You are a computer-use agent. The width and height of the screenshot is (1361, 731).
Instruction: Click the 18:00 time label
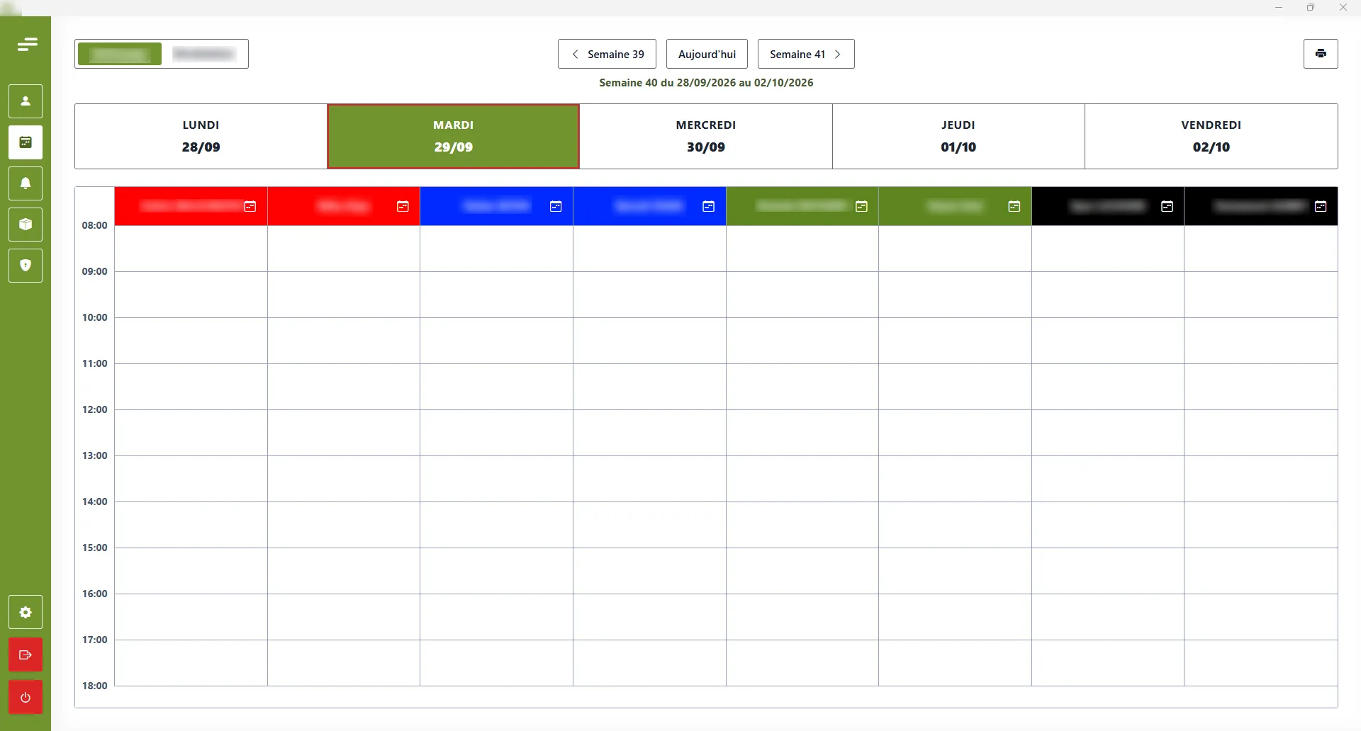click(x=94, y=686)
